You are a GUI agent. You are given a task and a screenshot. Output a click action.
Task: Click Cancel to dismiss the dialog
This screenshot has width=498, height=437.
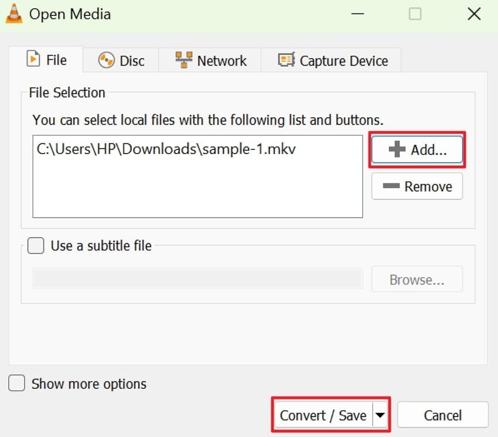(x=443, y=415)
